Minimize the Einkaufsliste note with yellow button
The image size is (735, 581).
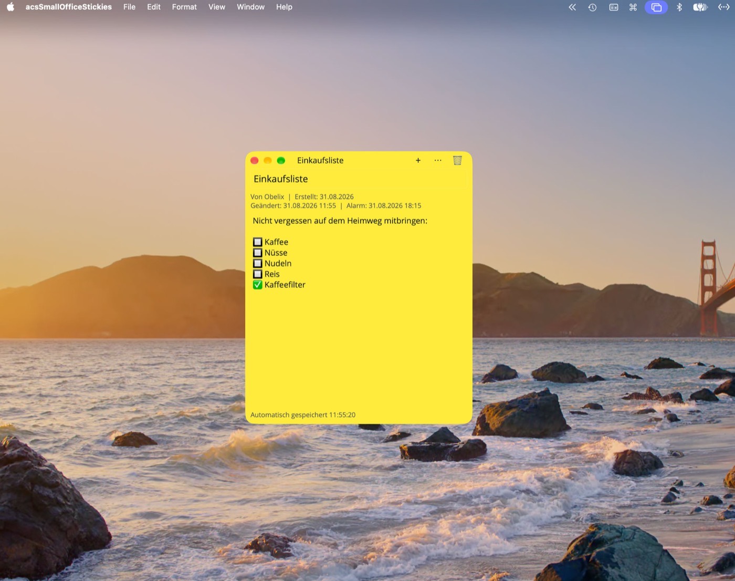click(x=268, y=160)
